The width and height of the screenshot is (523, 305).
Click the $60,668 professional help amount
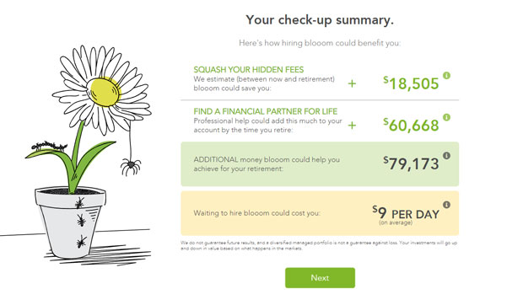[x=411, y=126]
